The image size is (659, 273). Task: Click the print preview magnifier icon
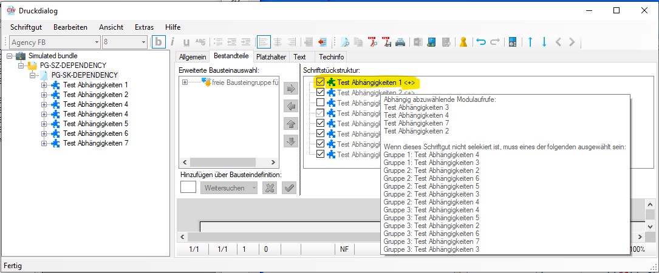click(x=344, y=42)
